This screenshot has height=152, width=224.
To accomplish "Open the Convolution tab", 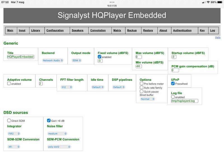I will click(x=98, y=30).
